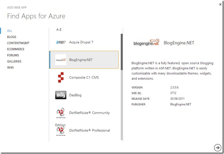This screenshot has height=154, width=224.
Task: Choose Composite C1 CMS app
Action: point(84,77)
